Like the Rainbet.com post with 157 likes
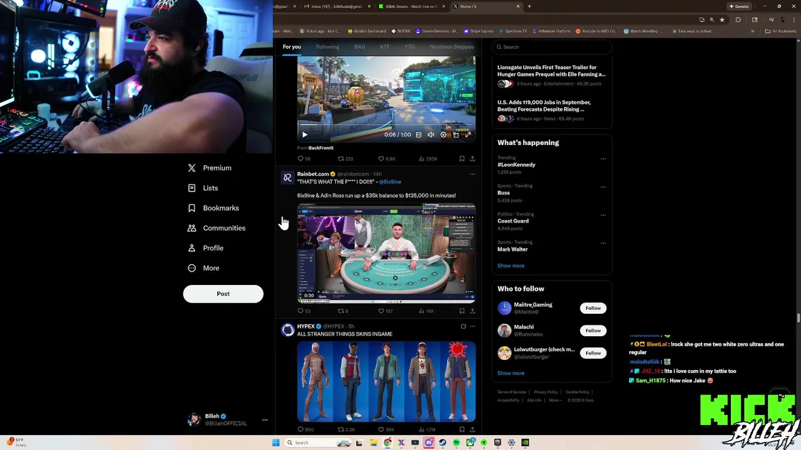This screenshot has height=450, width=801. tap(385, 311)
